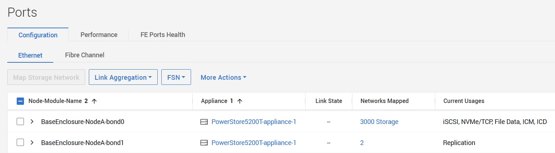Open PowerStore5200T-appliance-1 link in bond0 row
Screen dimensions: 555x153
[x=254, y=122]
